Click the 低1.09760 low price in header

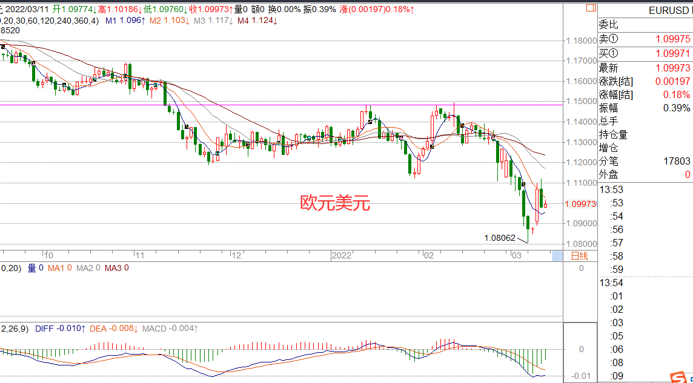pos(165,9)
